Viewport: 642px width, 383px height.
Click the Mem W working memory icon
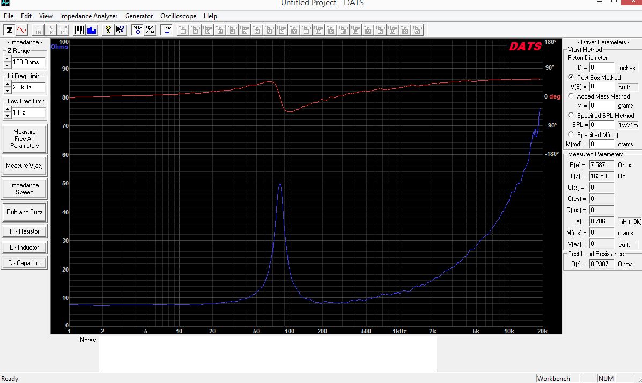click(x=167, y=30)
